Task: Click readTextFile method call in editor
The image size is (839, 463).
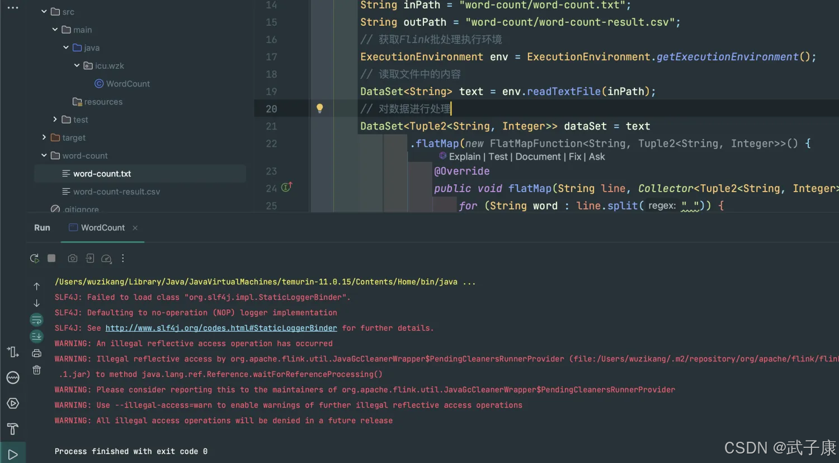Action: coord(564,92)
